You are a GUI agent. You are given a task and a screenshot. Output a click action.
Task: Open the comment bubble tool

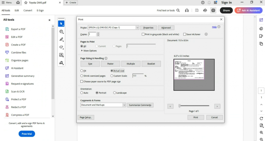(x=61, y=32)
